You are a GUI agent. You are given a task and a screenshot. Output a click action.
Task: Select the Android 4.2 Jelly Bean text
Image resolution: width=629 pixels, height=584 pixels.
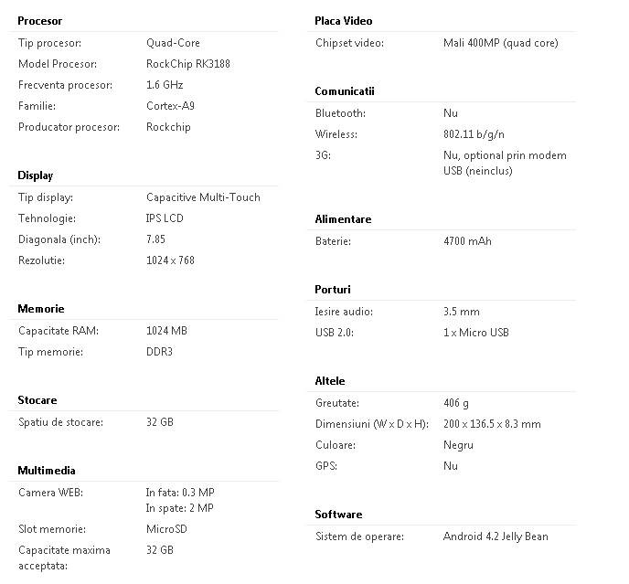tap(496, 536)
